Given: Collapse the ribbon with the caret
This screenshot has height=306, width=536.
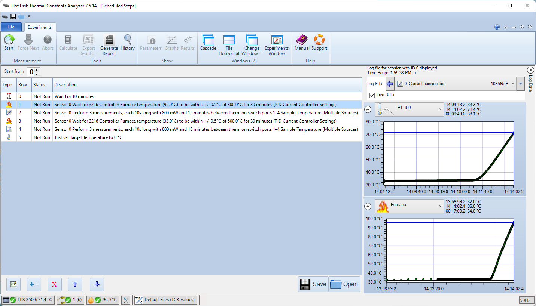Looking at the screenshot, I should coord(506,27).
